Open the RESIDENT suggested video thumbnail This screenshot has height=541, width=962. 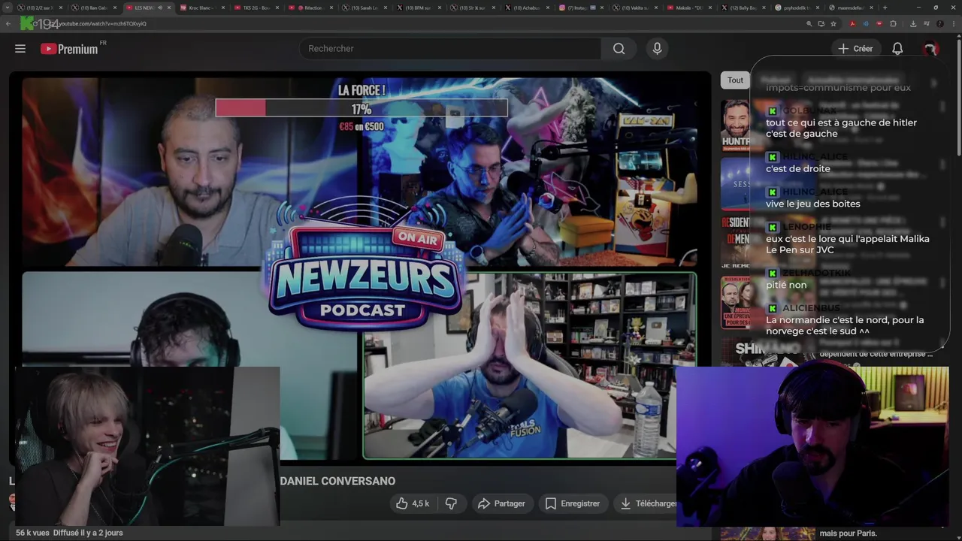[x=735, y=242]
